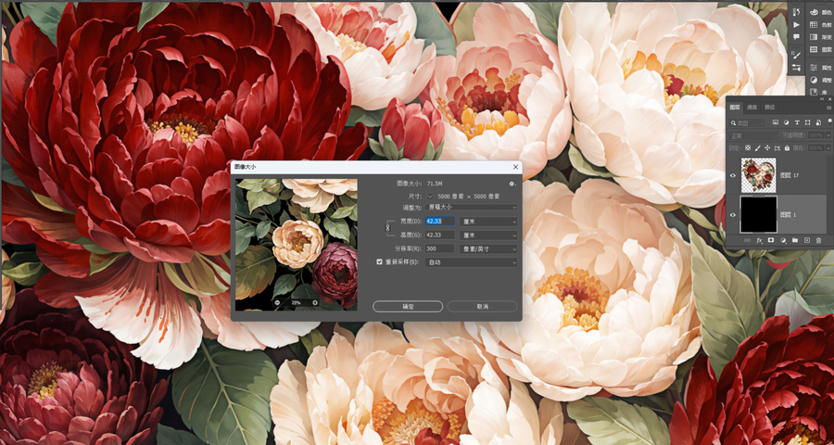Select the 图层 1 black thumbnail
This screenshot has height=445, width=834.
758,214
